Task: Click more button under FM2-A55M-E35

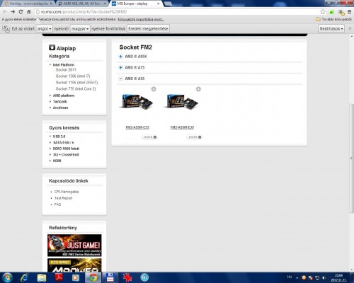Action: pos(195,137)
